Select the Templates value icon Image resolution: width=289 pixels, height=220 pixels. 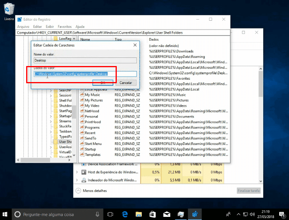click(x=82, y=154)
